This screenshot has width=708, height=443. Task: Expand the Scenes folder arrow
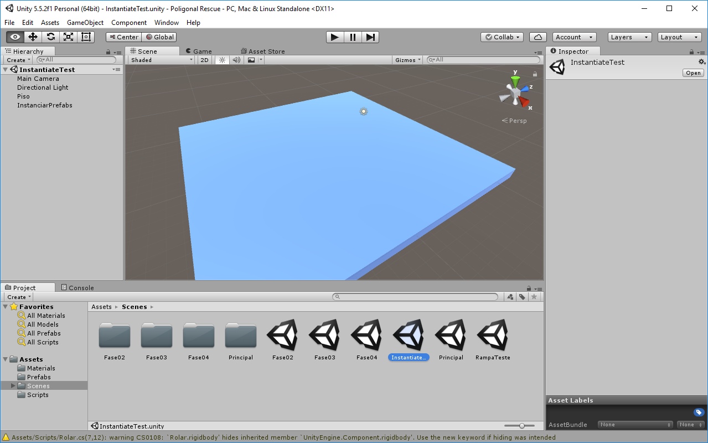point(13,386)
